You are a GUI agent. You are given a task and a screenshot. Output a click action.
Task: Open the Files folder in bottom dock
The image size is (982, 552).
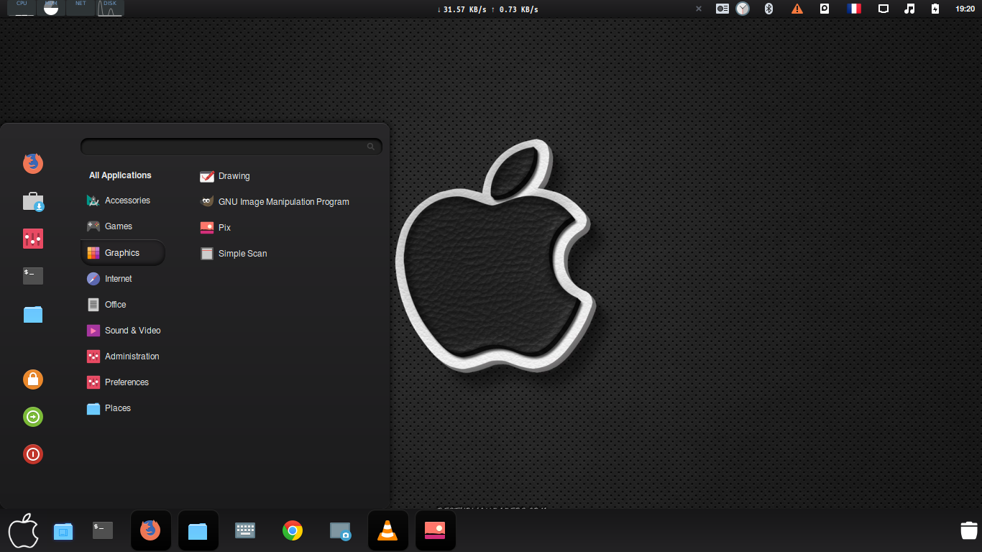pyautogui.click(x=198, y=530)
